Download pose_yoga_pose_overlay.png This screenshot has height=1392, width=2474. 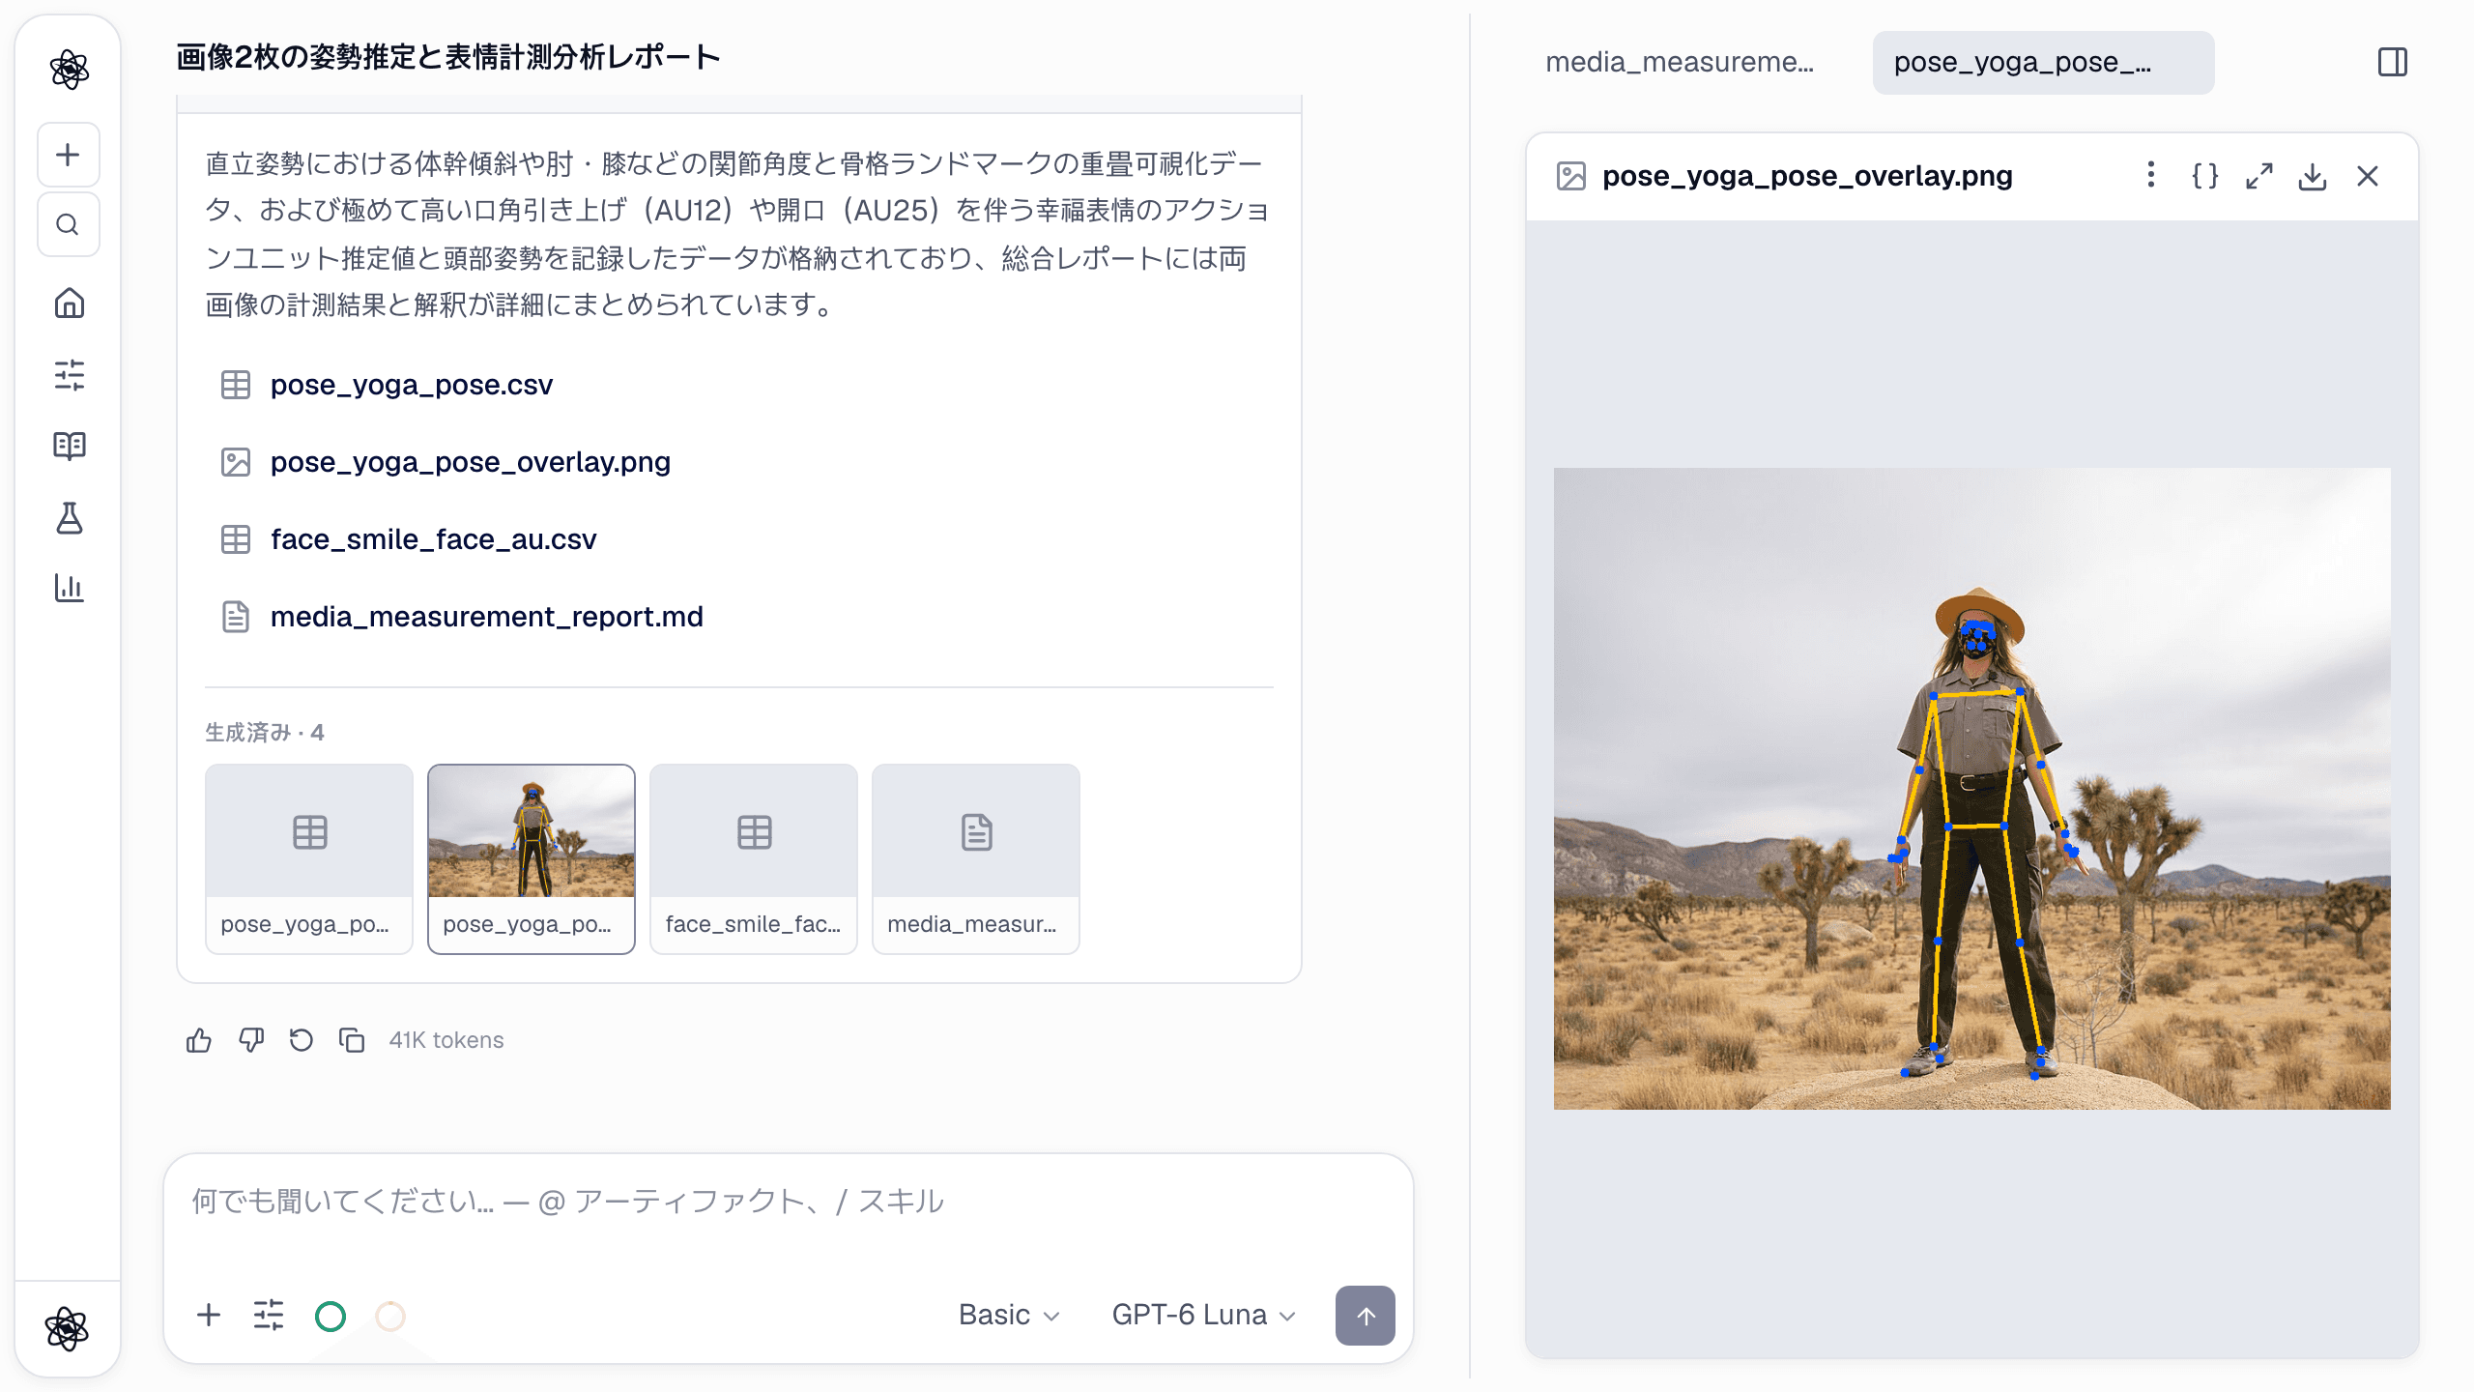(2313, 176)
